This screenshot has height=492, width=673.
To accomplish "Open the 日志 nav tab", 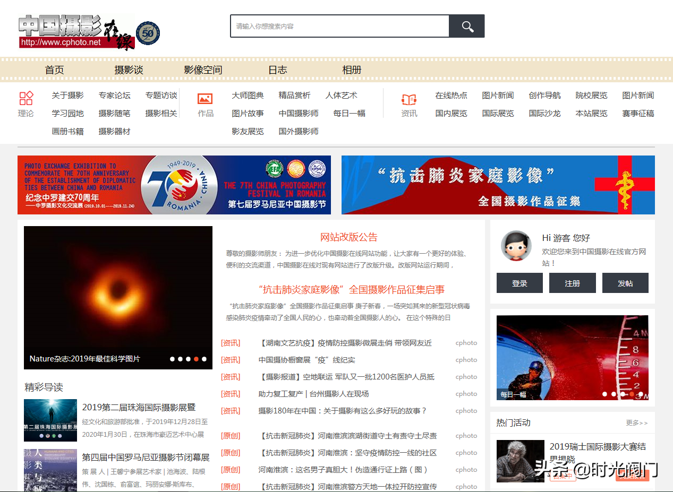I will (x=277, y=70).
